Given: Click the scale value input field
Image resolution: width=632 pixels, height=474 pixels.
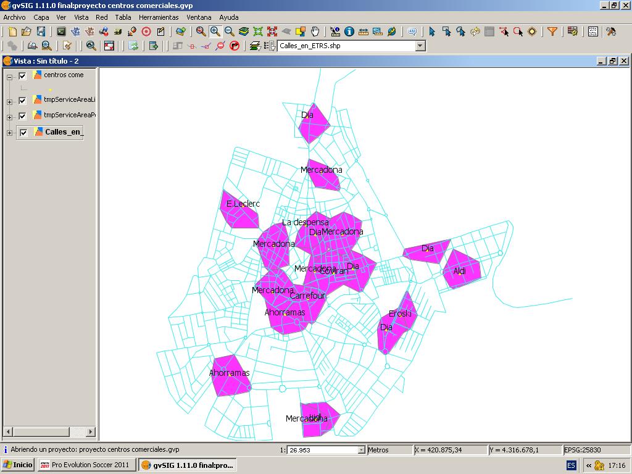Looking at the screenshot, I should click(x=323, y=450).
